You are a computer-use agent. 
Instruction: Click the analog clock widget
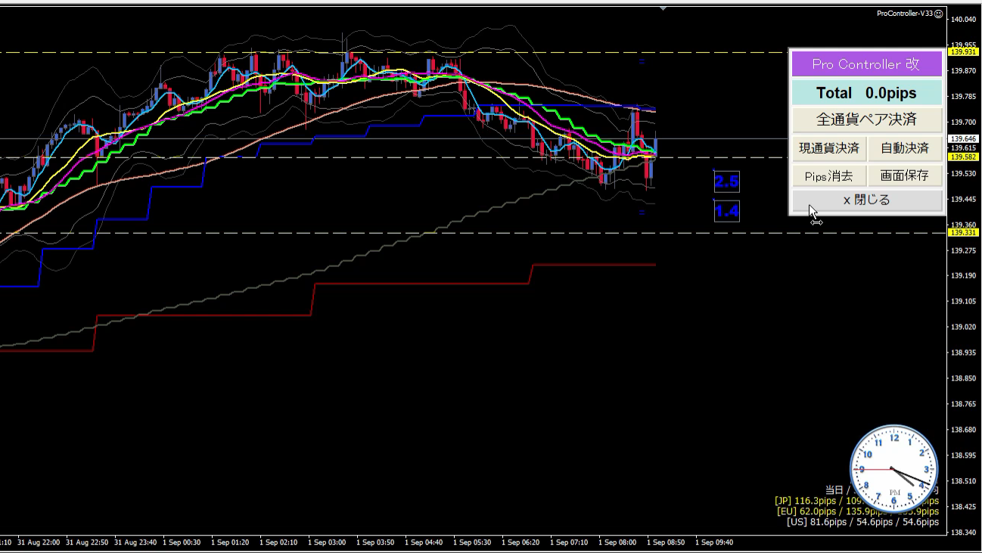pos(894,469)
